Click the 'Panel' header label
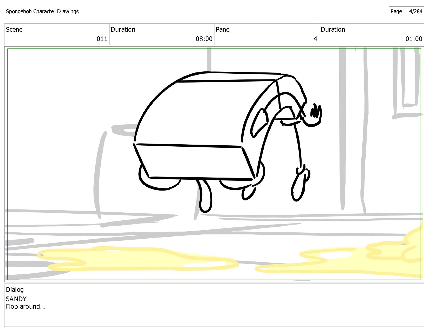This screenshot has height=331, width=429. point(223,30)
